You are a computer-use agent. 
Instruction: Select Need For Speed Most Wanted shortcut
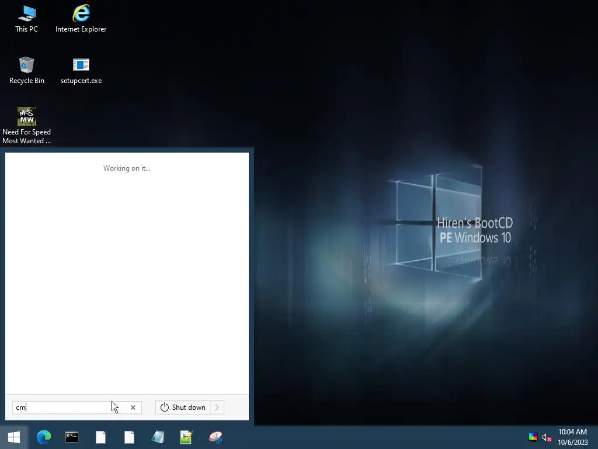[26, 126]
